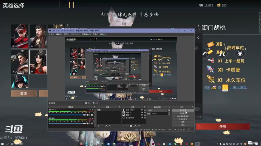261x146 pixels.
Task: Adjust the first mixer volume slider
Action: [67, 115]
